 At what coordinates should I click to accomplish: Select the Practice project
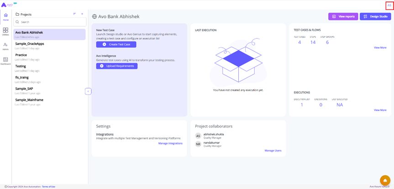[21, 55]
